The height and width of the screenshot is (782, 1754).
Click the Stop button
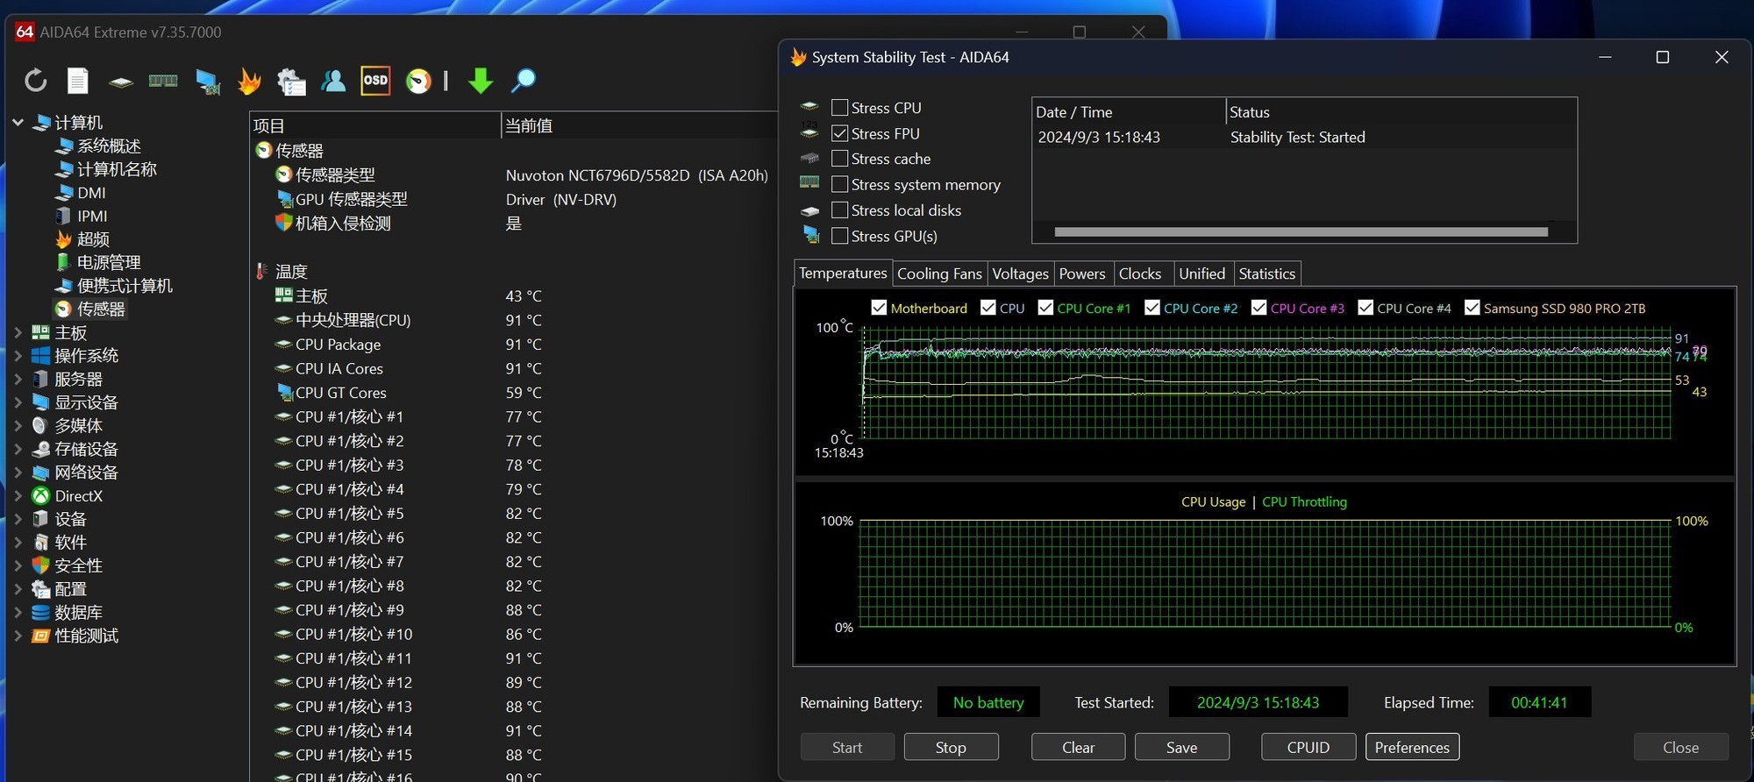pos(951,747)
